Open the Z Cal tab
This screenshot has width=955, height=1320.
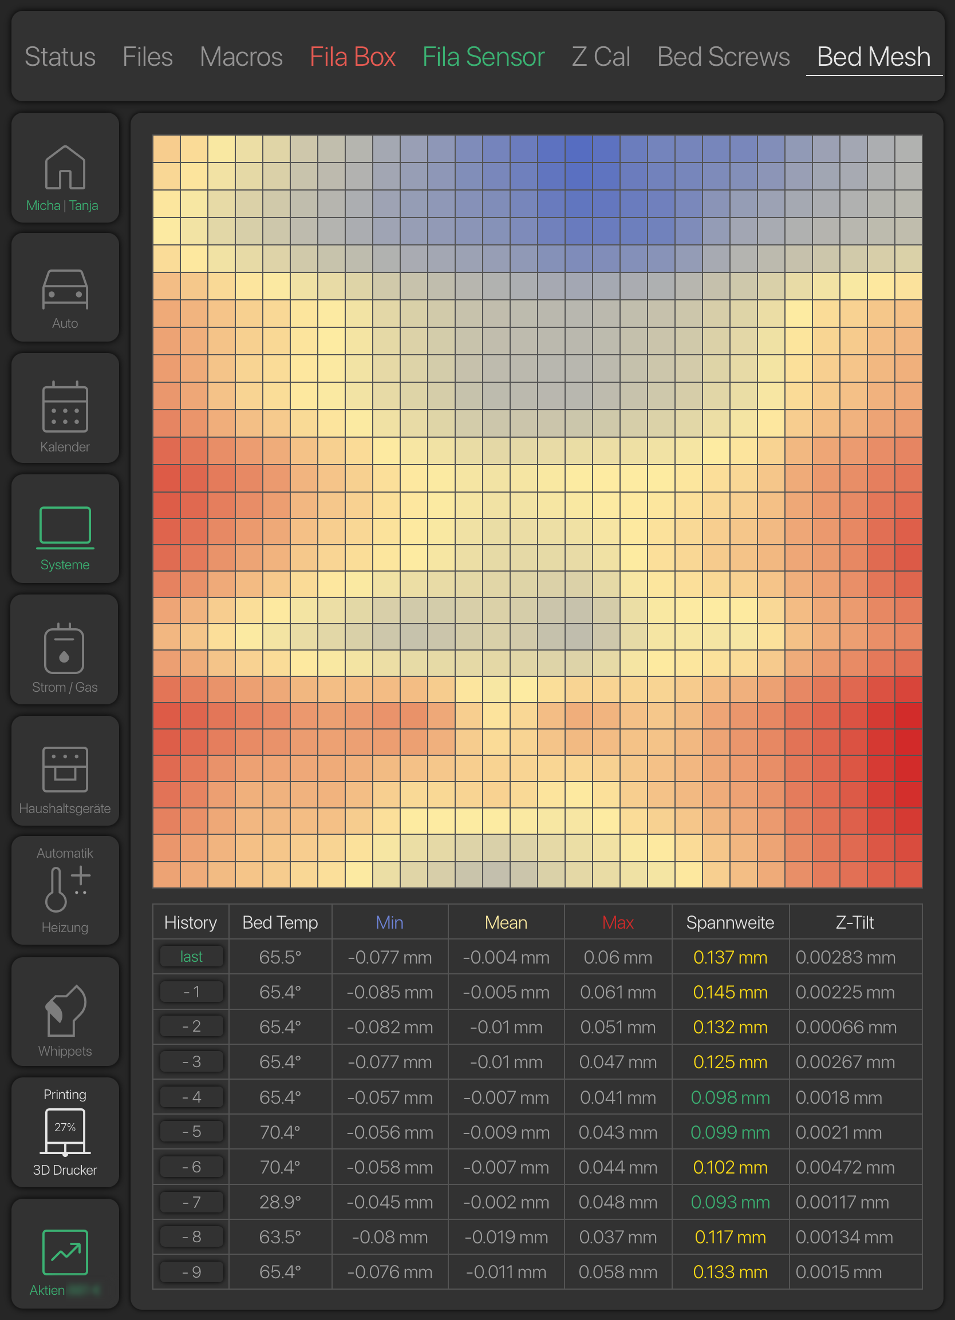coord(601,57)
